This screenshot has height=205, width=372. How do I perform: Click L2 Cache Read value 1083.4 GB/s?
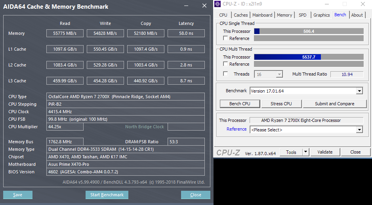pyautogui.click(x=65, y=65)
